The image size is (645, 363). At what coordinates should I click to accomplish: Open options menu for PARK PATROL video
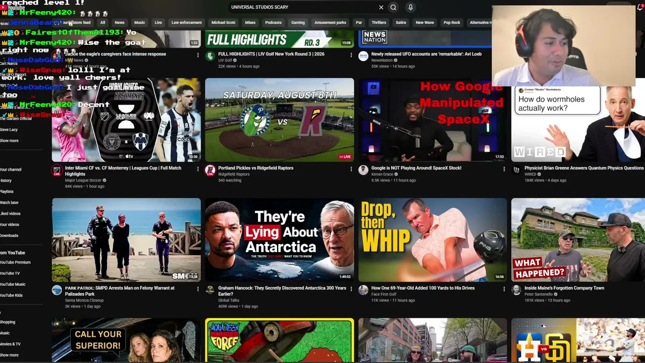tap(198, 289)
